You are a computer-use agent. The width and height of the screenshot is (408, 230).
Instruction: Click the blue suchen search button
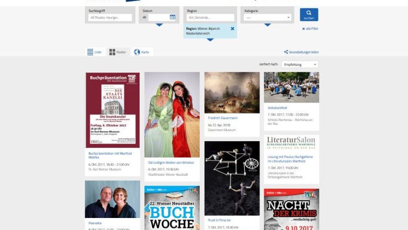(309, 15)
